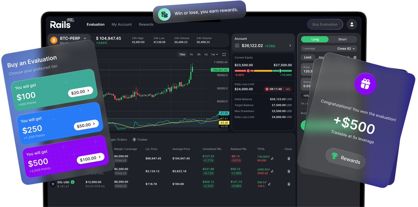Image resolution: width=418 pixels, height=207 pixels.
Task: Click the 87.95 indicator value label
Action: tap(224, 113)
